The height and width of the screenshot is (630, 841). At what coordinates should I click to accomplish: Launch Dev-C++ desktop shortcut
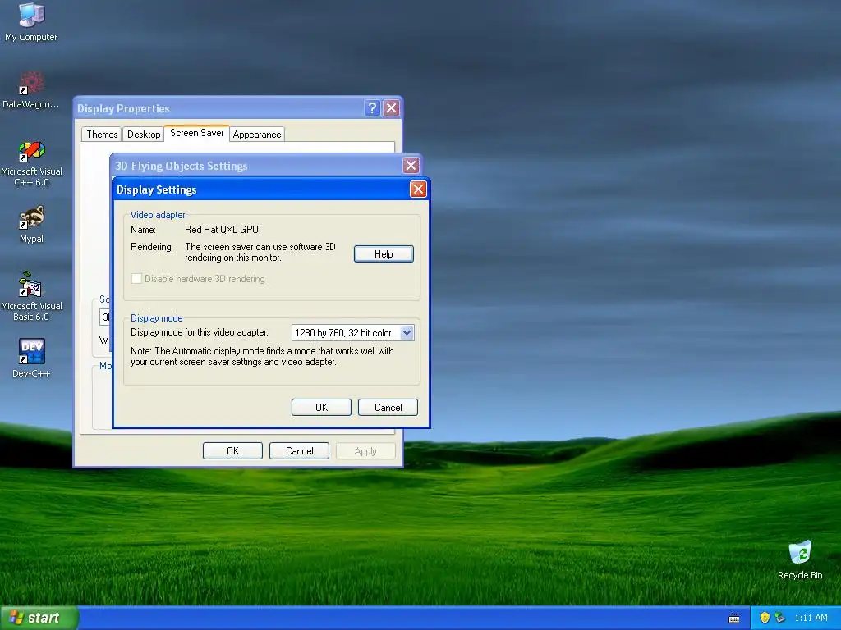[x=31, y=358]
